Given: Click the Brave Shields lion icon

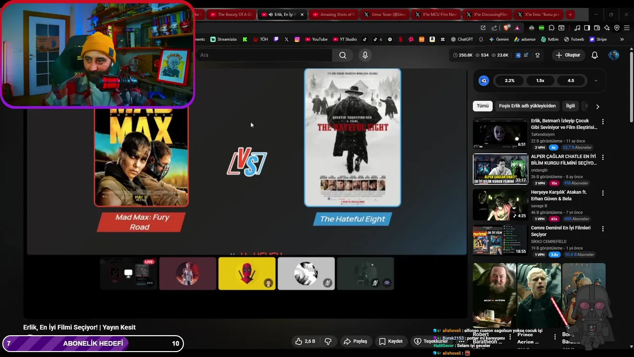Looking at the screenshot, I should tap(506, 28).
